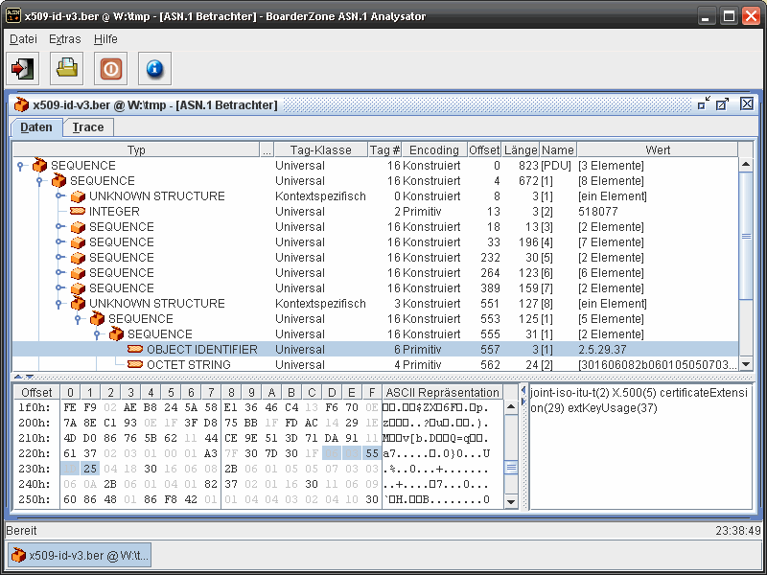Click the primitive icon of OBJECT IDENTIFIER row
Screen dimensions: 767x575
click(x=135, y=349)
